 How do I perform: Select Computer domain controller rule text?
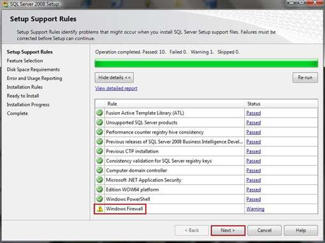[136, 170]
